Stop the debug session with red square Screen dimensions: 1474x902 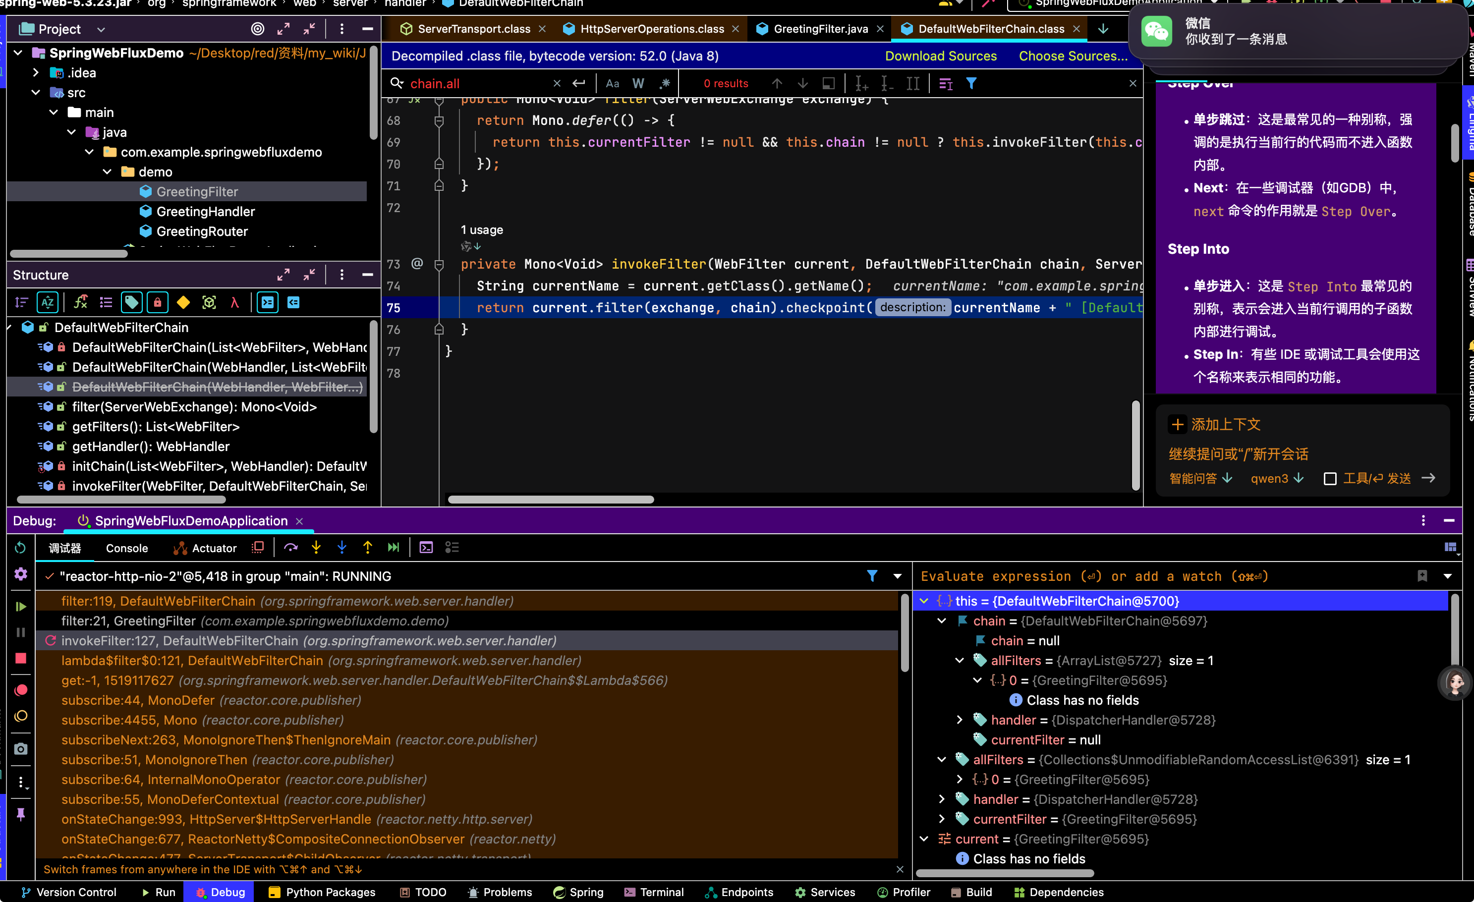coord(21,659)
